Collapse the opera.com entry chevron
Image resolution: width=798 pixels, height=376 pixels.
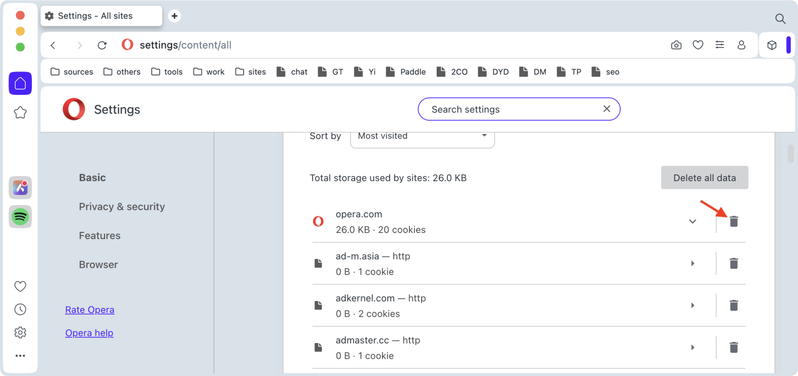[692, 221]
